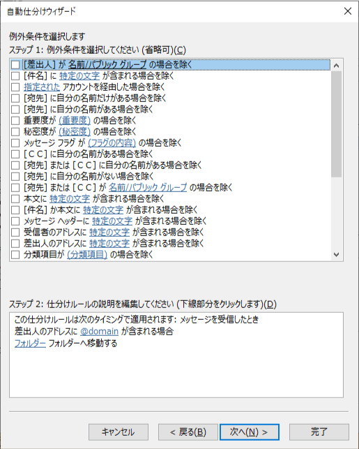Click the scroll up arrow of the list
359x449 pixels.
point(337,66)
